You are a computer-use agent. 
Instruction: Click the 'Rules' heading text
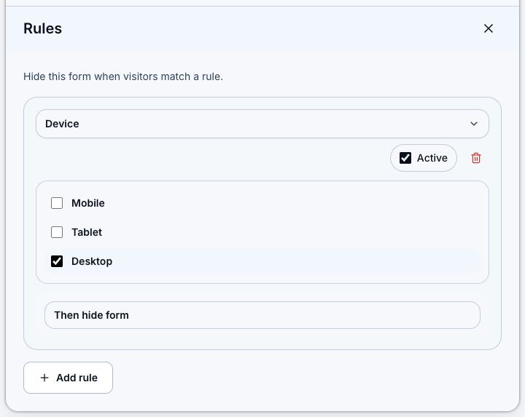pyautogui.click(x=42, y=28)
